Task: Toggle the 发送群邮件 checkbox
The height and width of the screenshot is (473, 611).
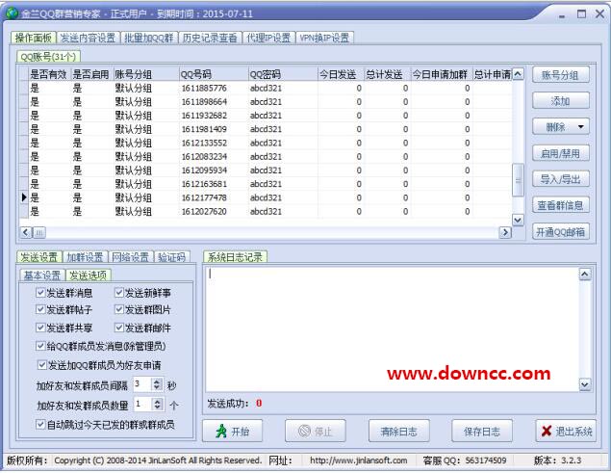Action: tap(119, 328)
